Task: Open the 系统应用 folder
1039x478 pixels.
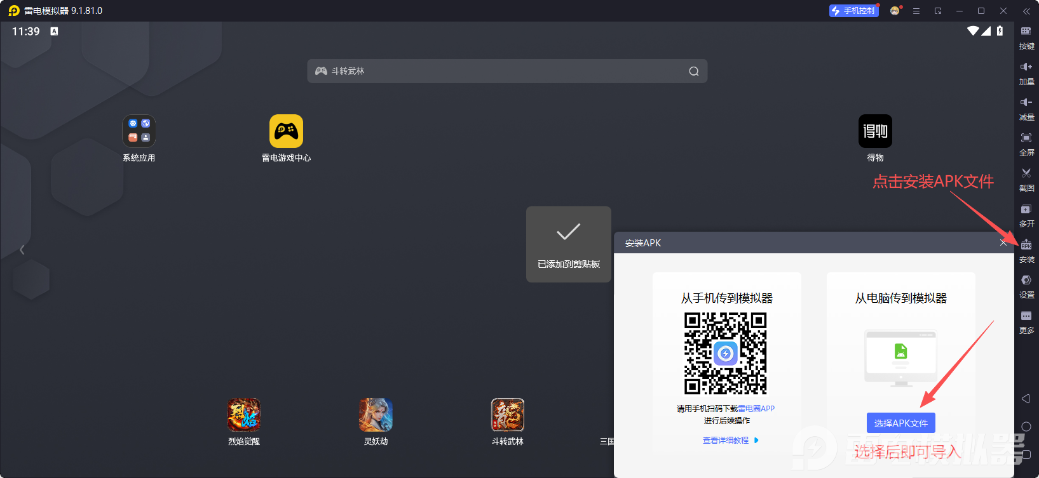Action: [x=139, y=131]
